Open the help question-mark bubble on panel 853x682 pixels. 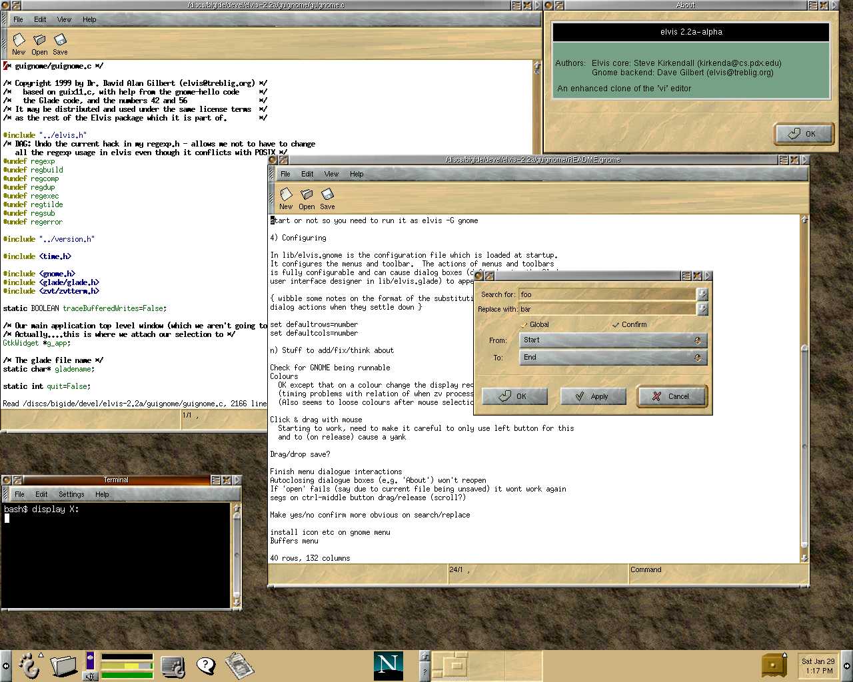coord(206,665)
